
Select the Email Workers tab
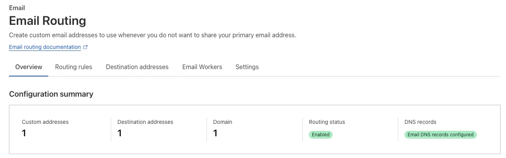(202, 67)
